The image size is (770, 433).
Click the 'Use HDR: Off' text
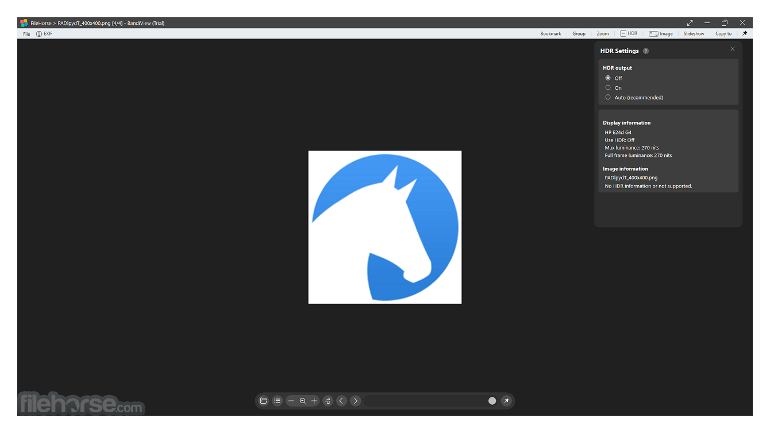619,140
